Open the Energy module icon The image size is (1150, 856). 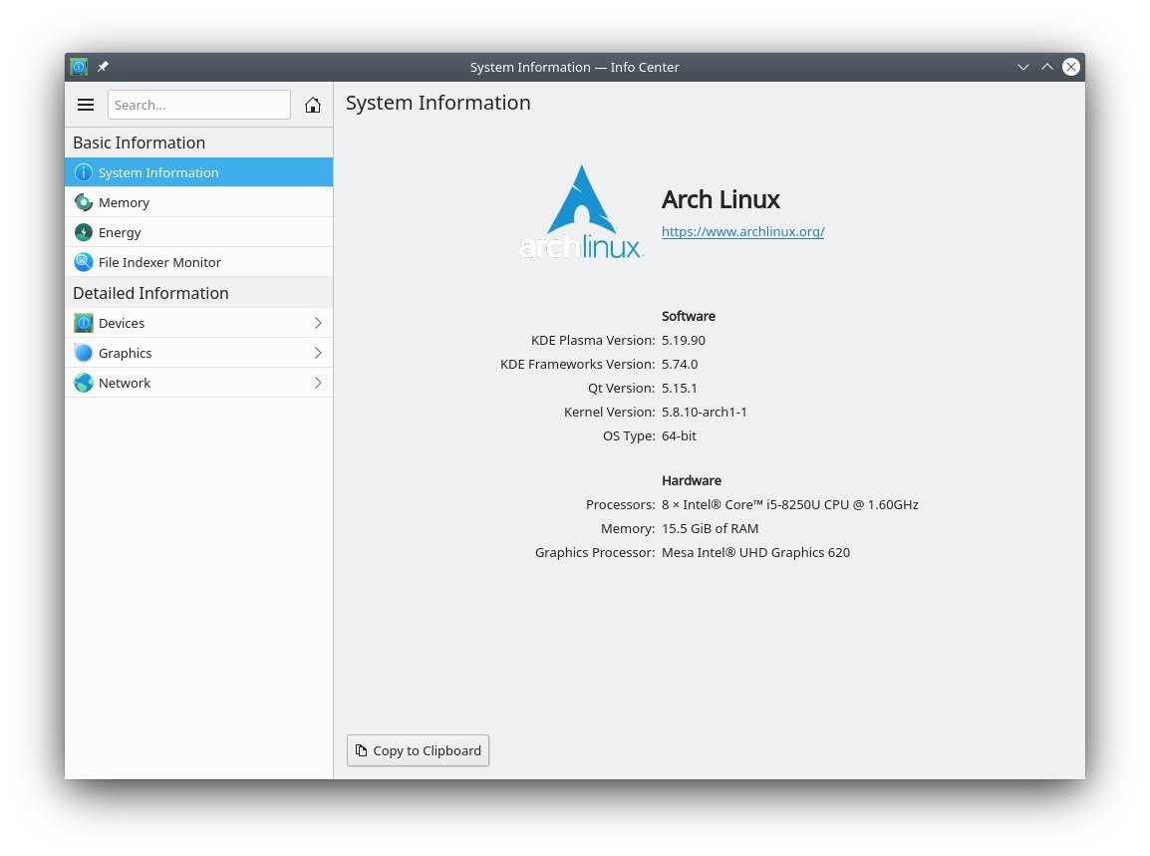(84, 232)
